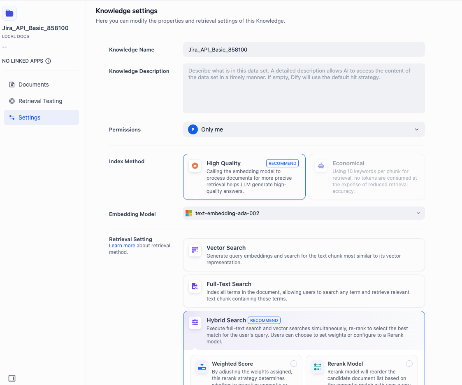Image resolution: width=462 pixels, height=385 pixels.
Task: Expand the text-embedding-ada-002 selector chevron
Action: tap(418, 213)
